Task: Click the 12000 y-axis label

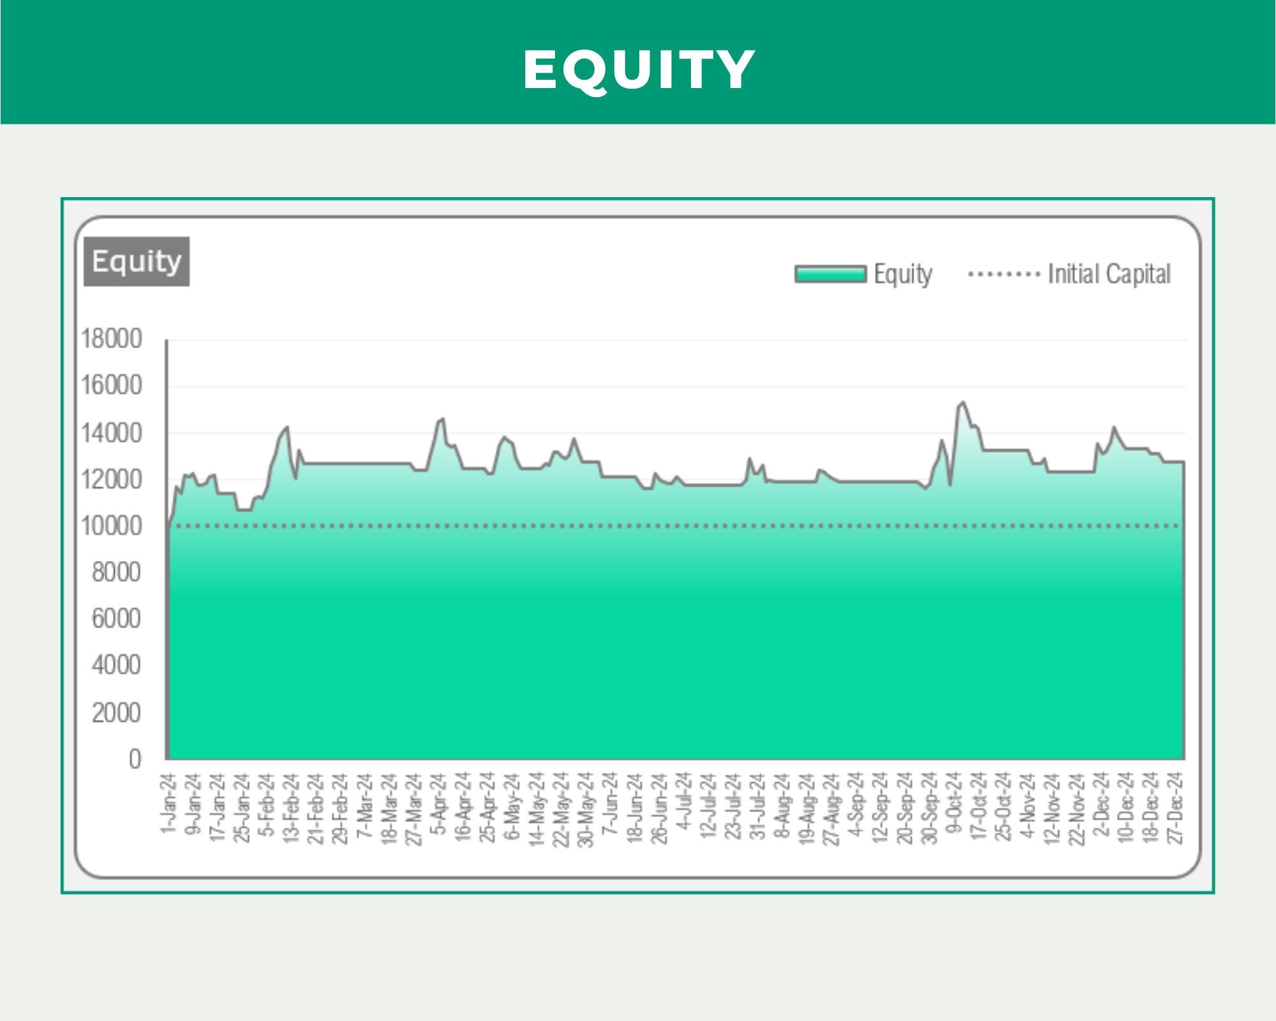Action: (112, 480)
